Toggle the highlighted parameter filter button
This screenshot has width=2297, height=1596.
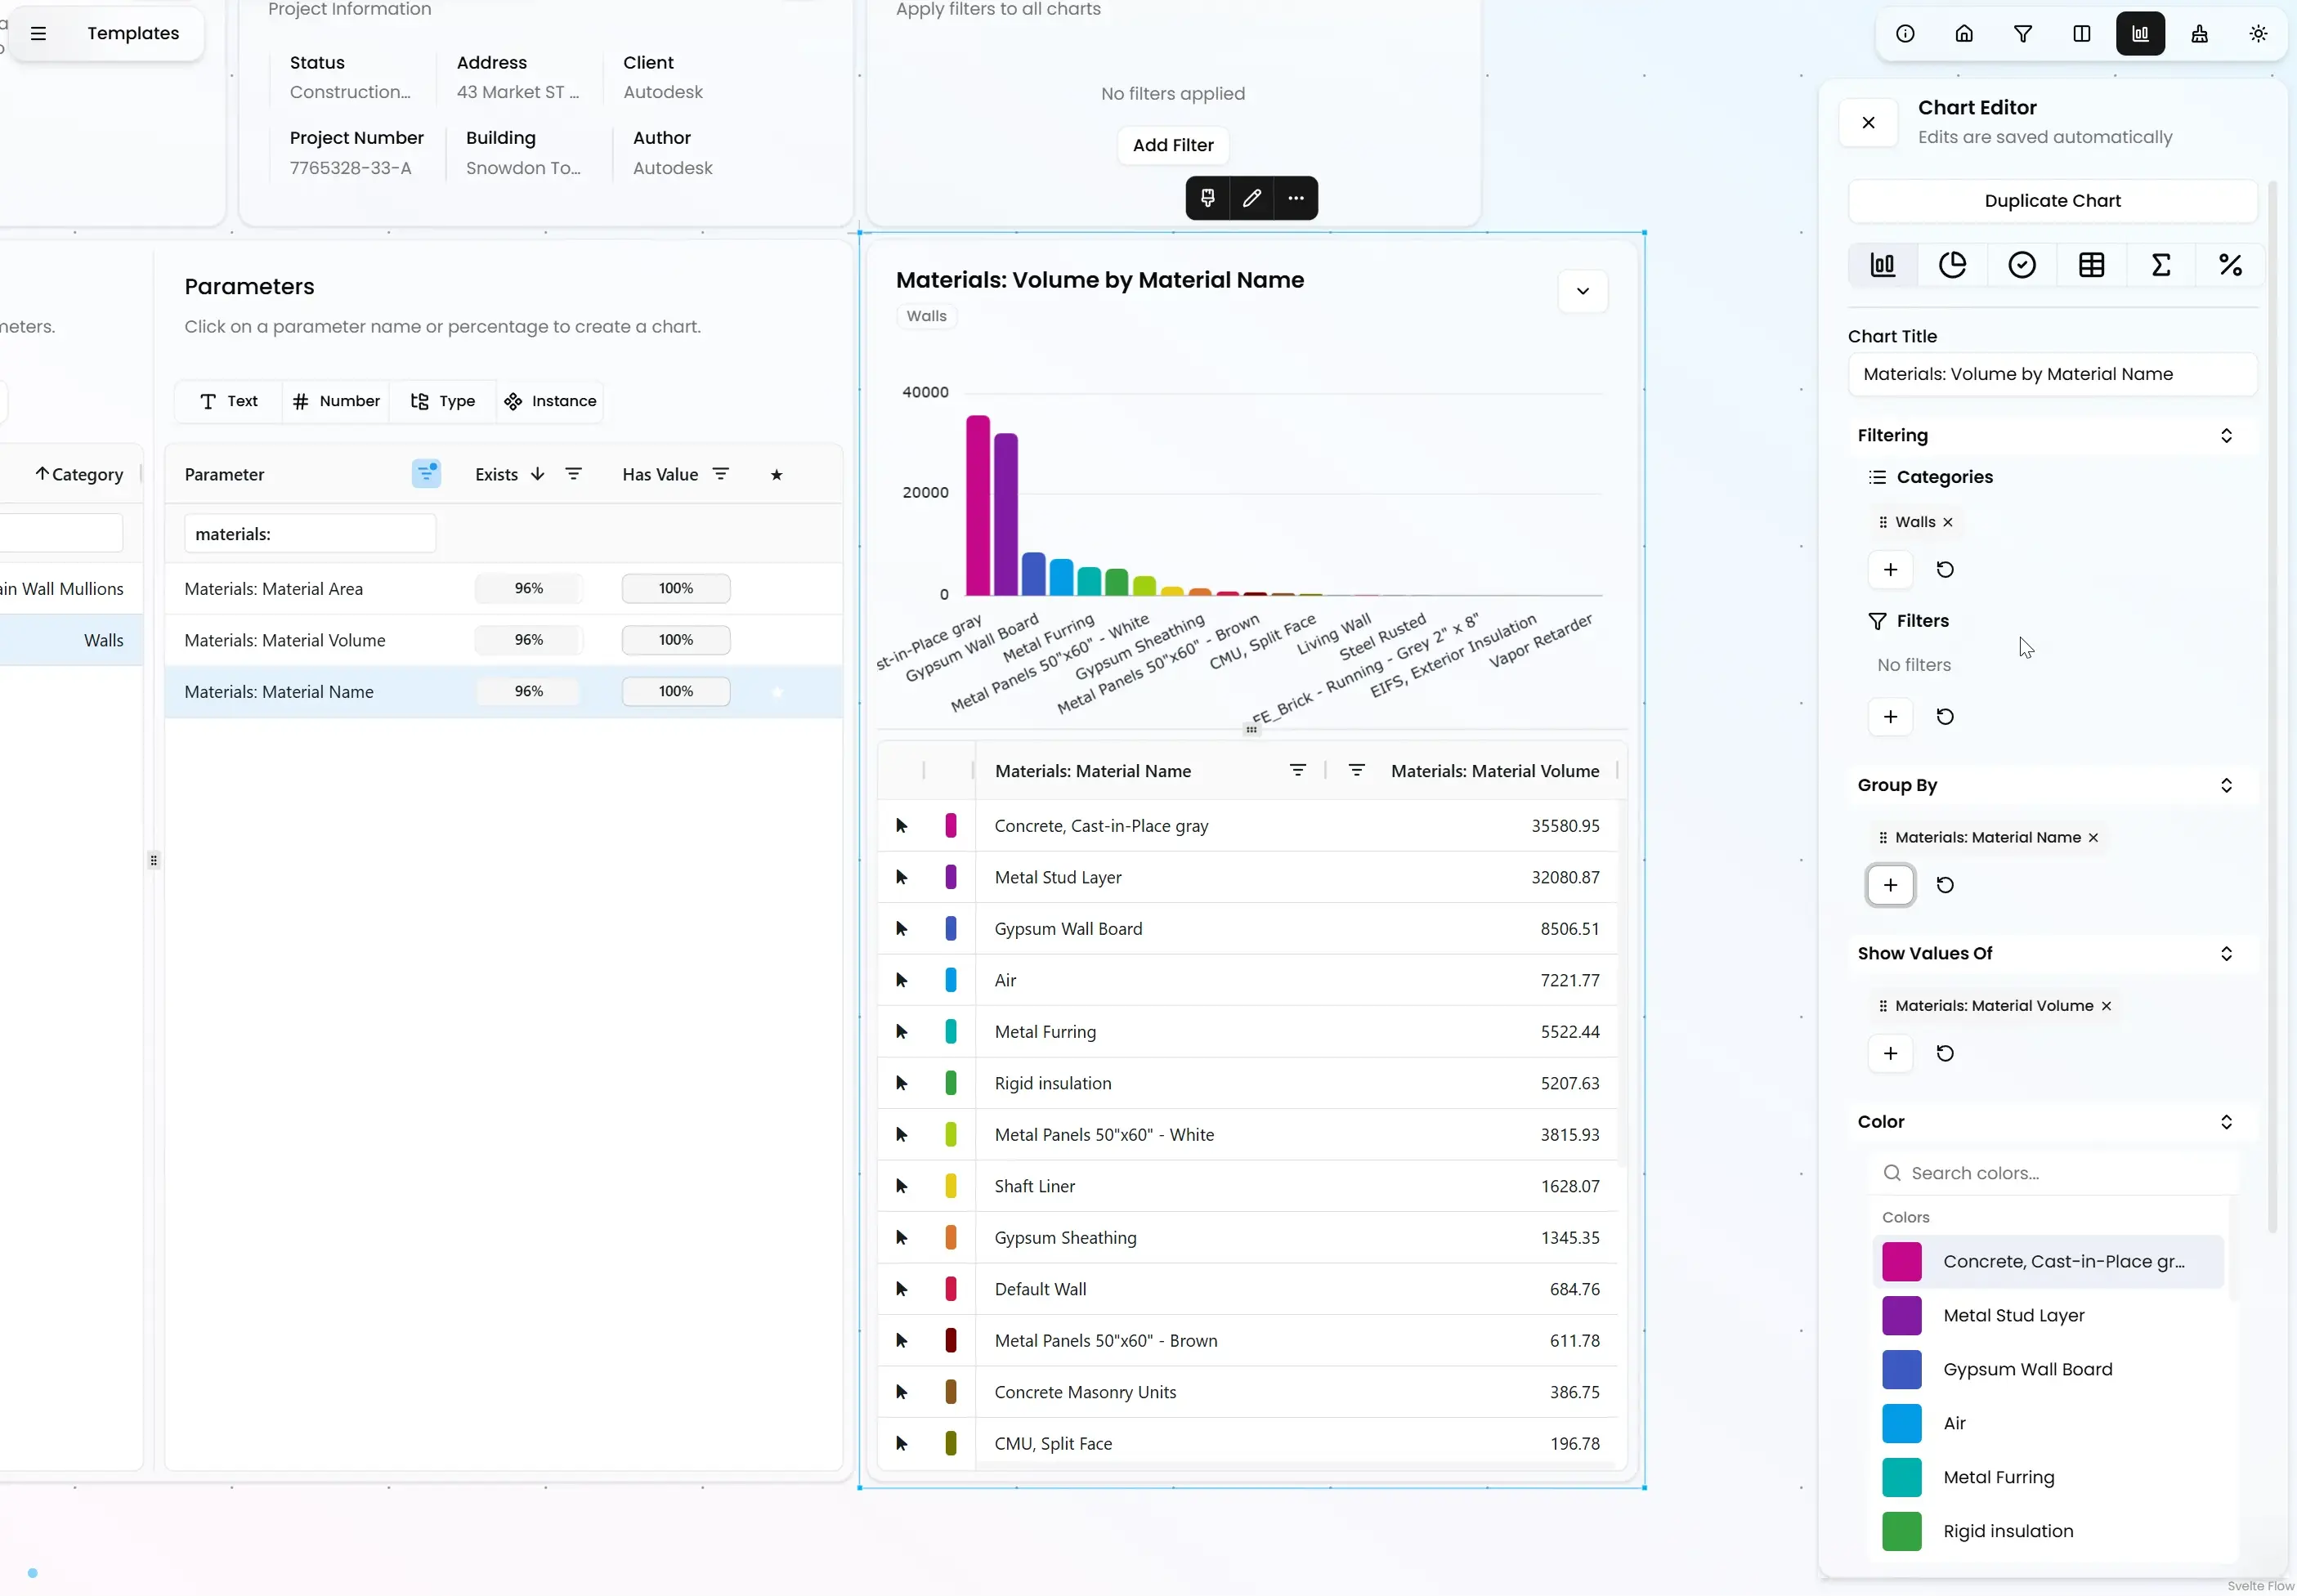tap(426, 474)
